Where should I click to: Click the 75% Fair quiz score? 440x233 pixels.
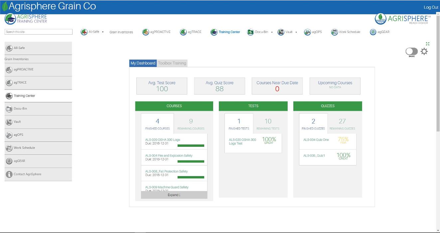pos(343,140)
